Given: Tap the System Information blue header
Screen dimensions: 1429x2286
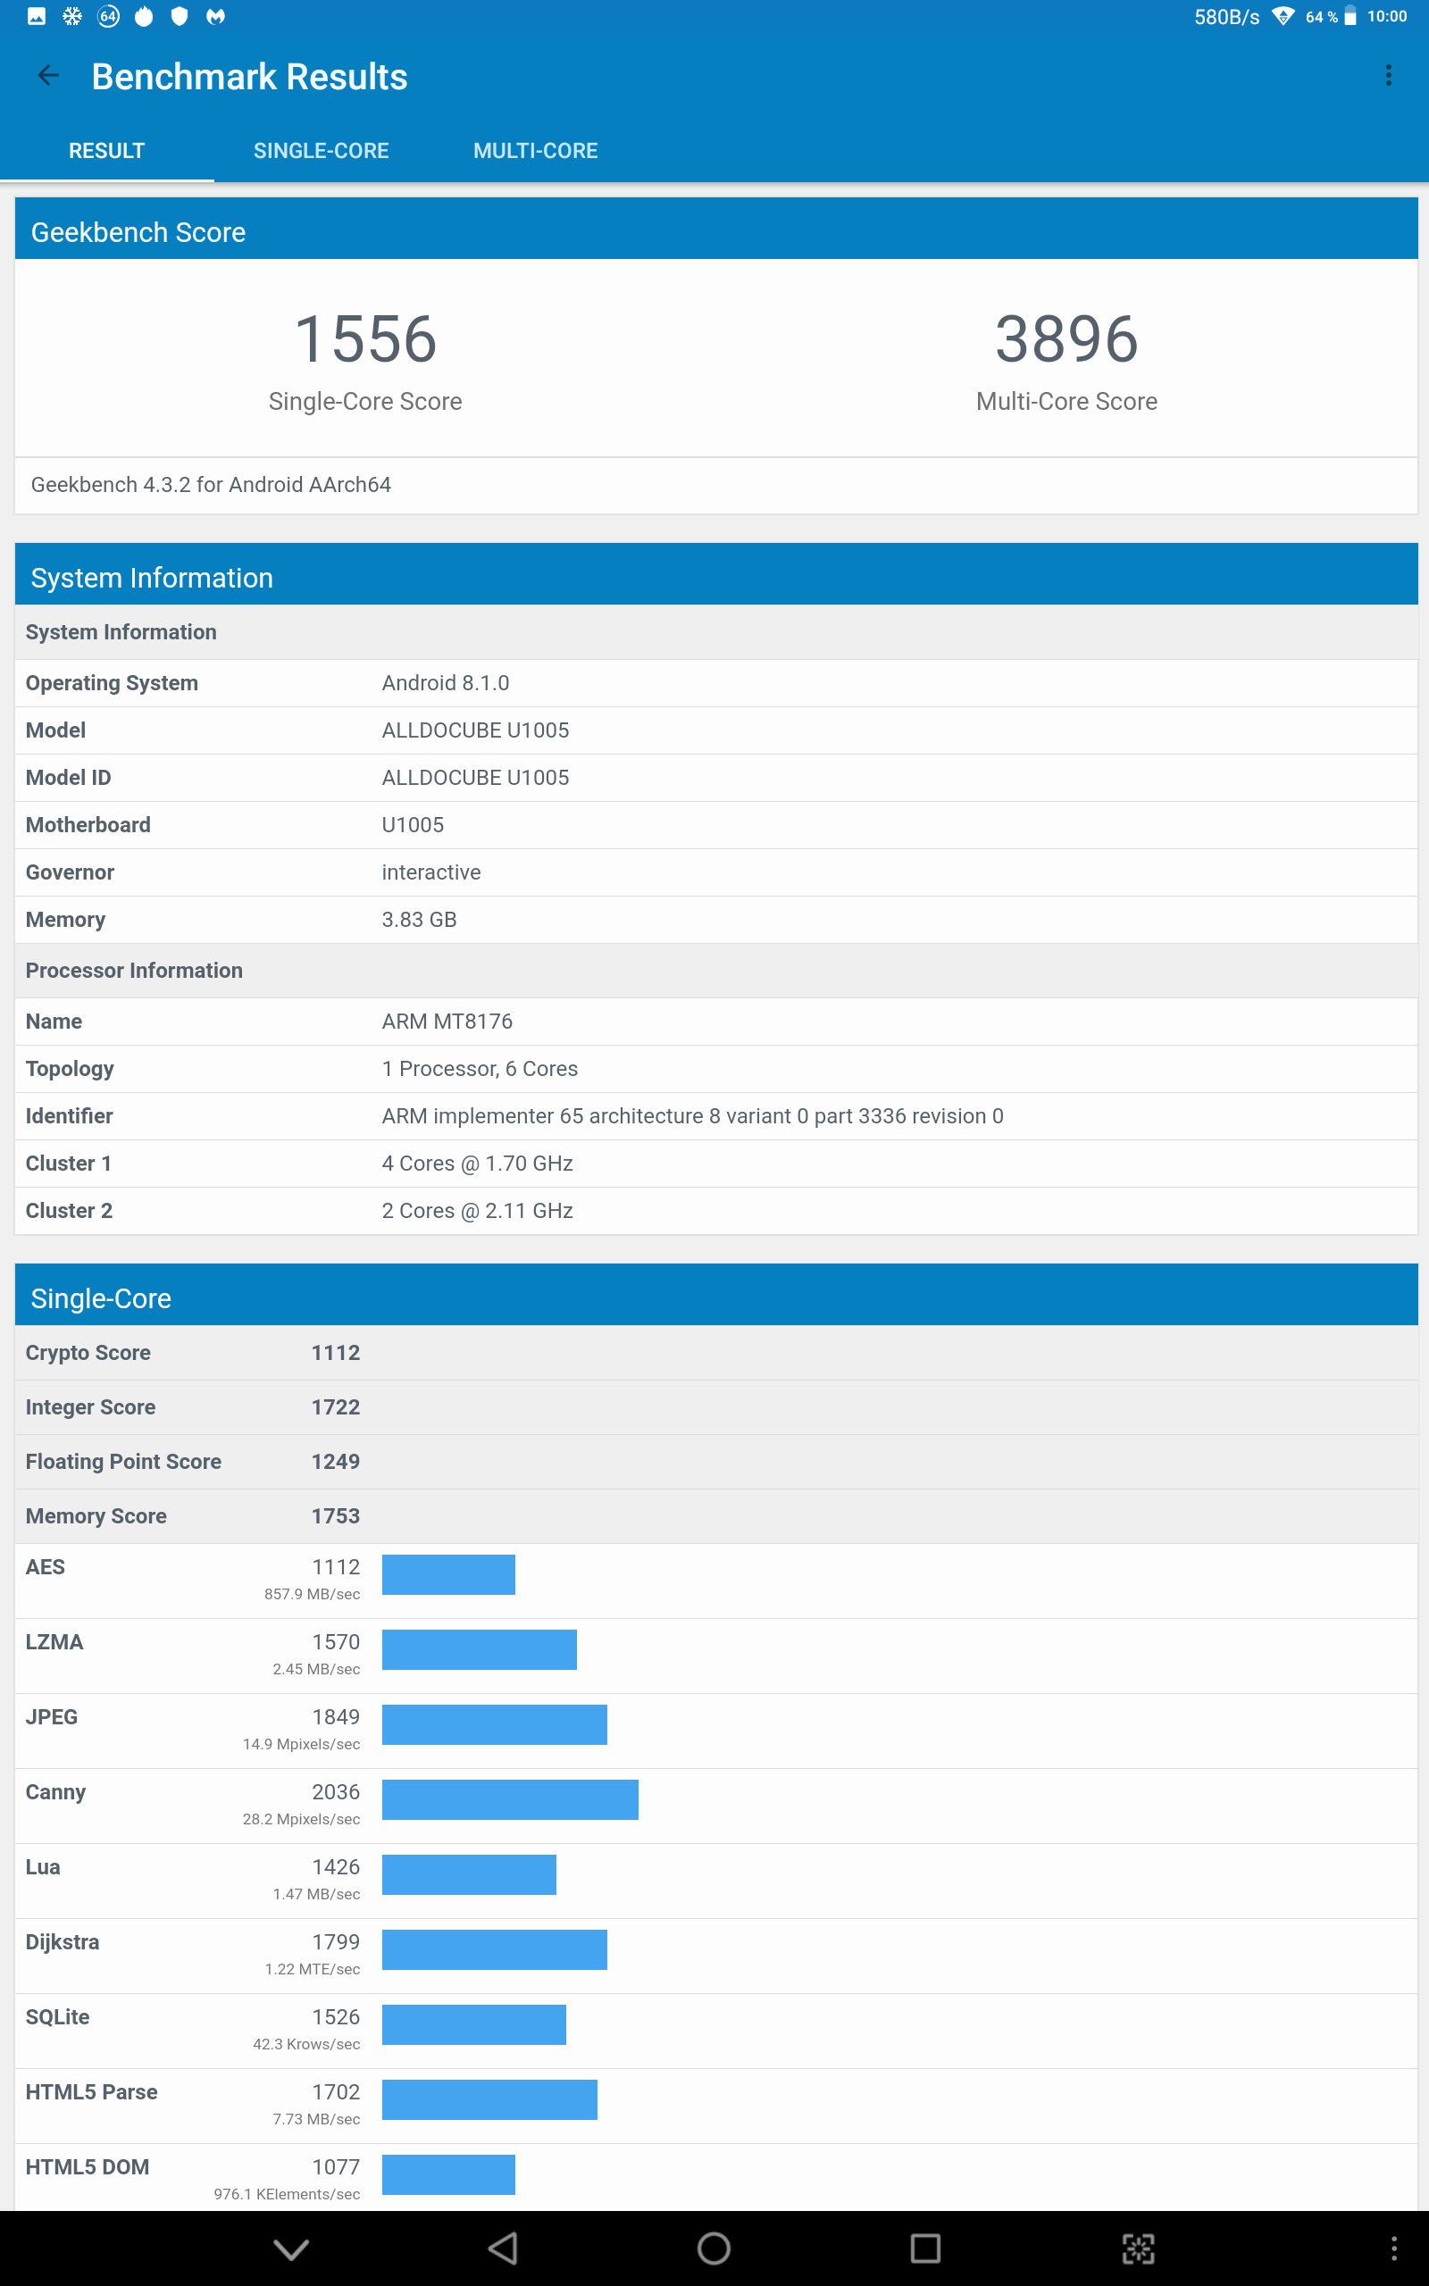Looking at the screenshot, I should click(715, 575).
